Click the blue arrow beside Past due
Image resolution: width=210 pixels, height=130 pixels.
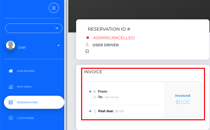[x=90, y=111]
